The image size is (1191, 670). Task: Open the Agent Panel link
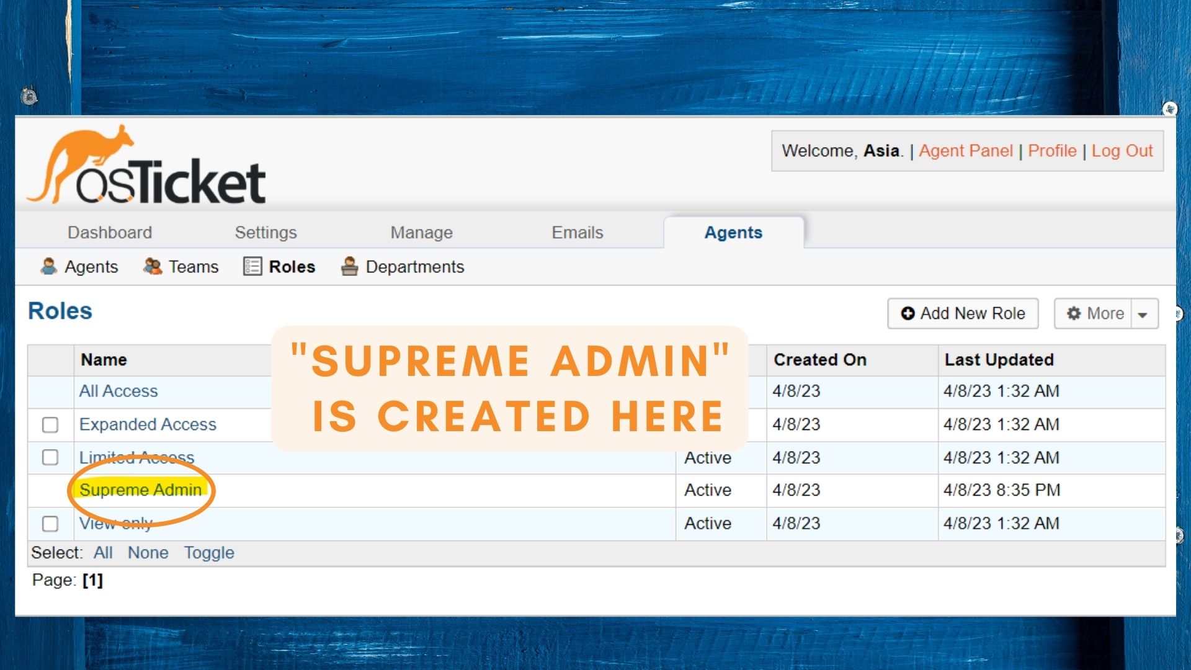(965, 151)
